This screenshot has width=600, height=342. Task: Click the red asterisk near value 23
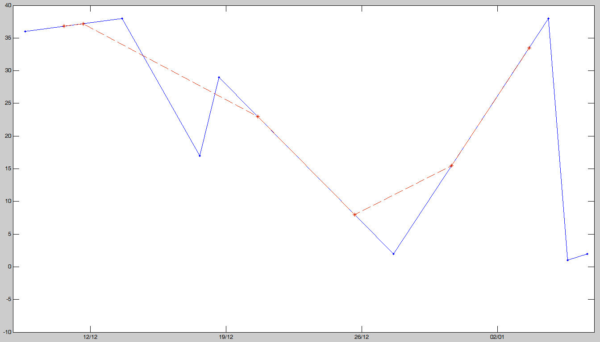258,115
